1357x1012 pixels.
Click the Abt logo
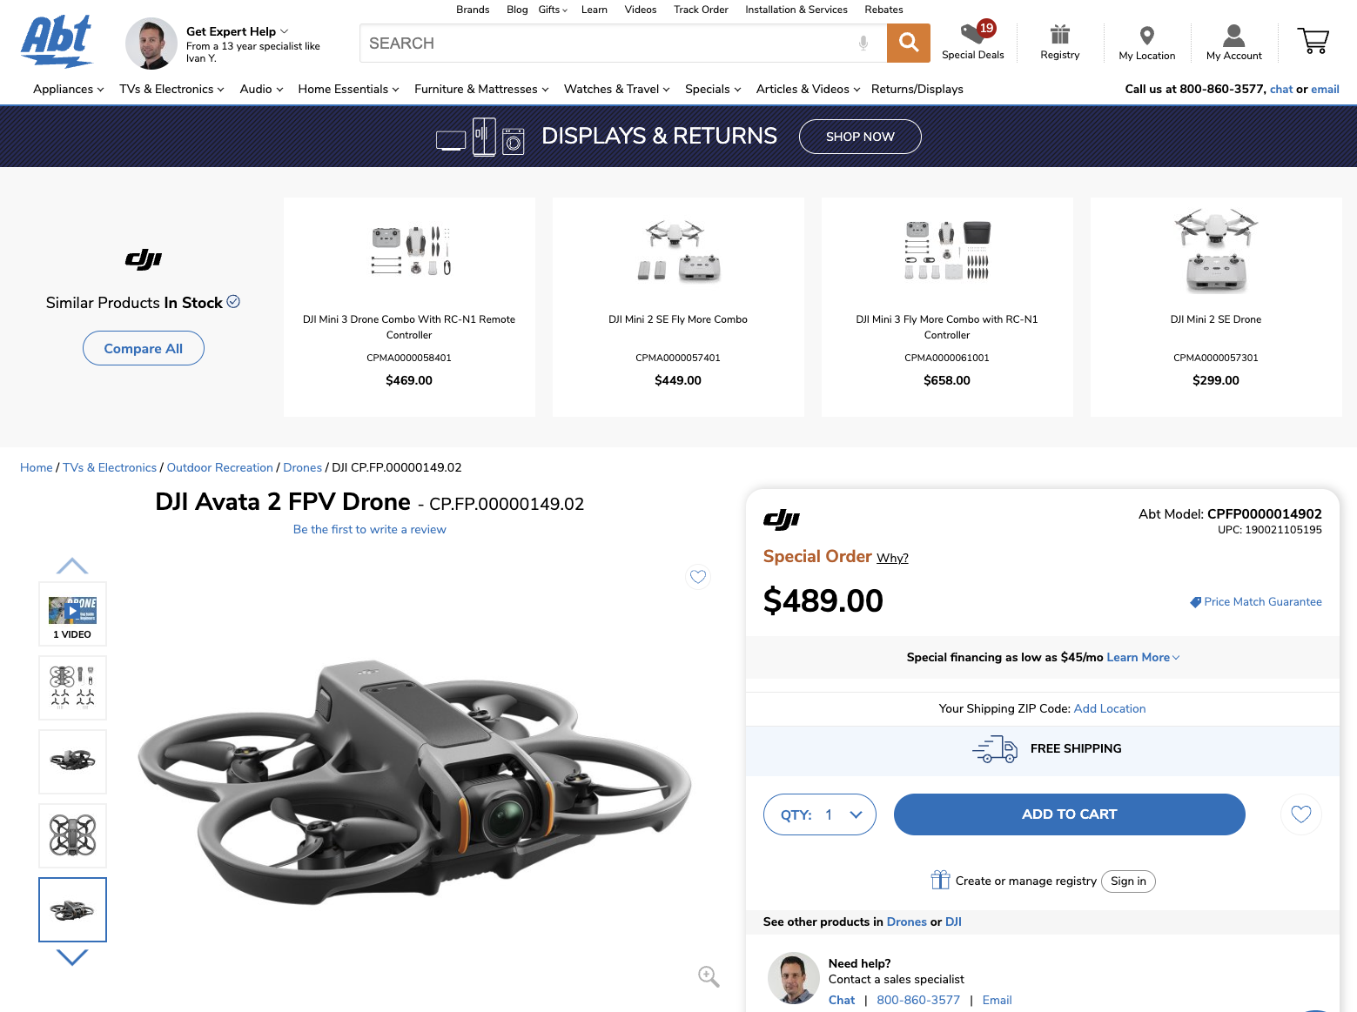[x=57, y=41]
